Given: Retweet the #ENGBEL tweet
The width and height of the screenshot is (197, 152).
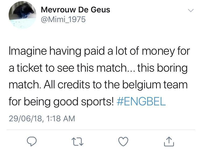Looking at the screenshot, I should point(78,141).
